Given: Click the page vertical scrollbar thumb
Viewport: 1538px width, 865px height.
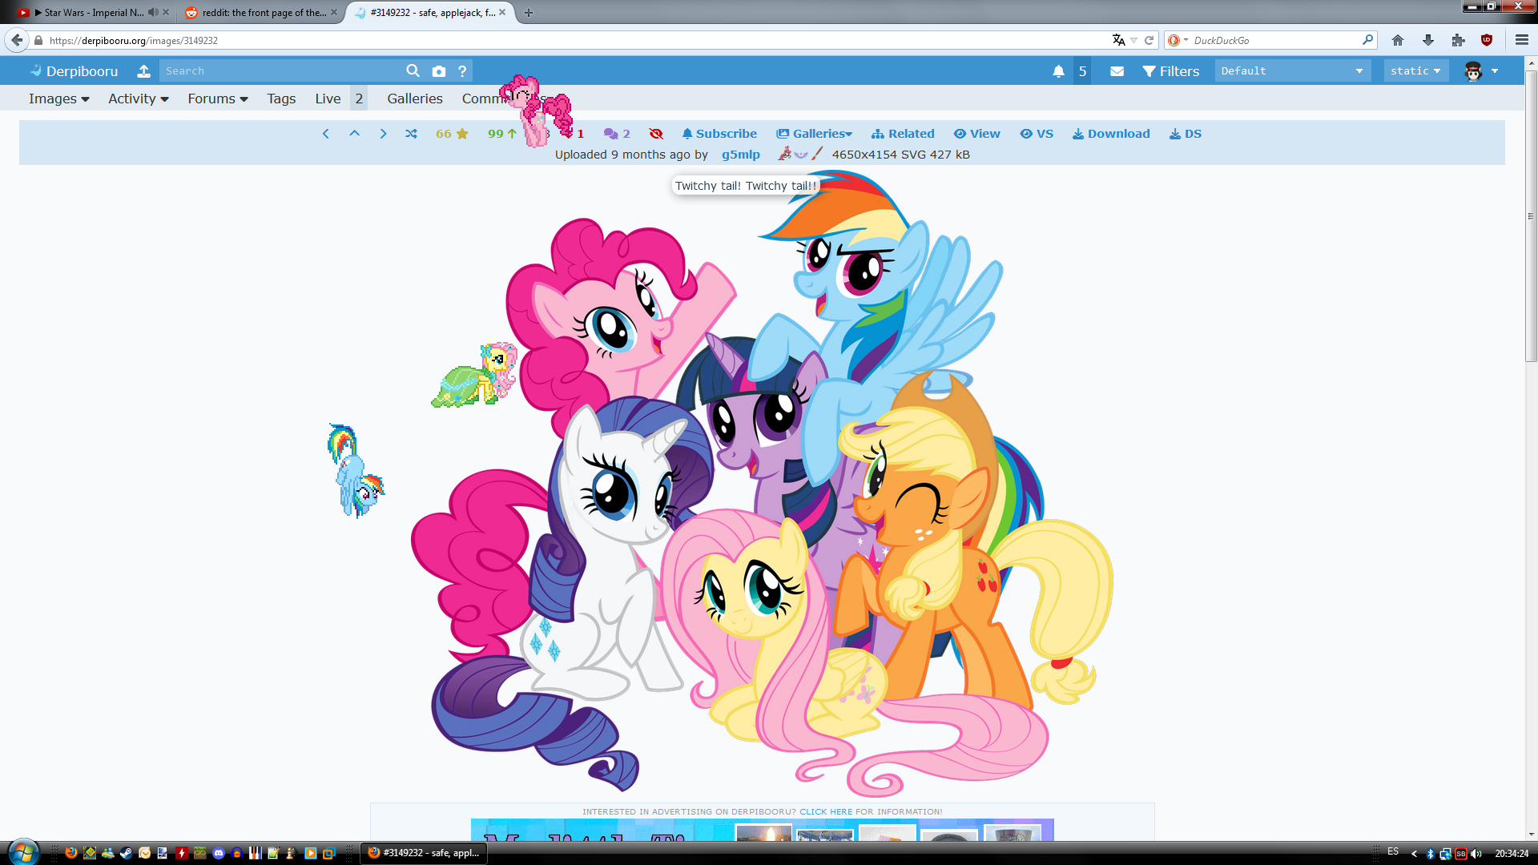Looking at the screenshot, I should 1531,216.
